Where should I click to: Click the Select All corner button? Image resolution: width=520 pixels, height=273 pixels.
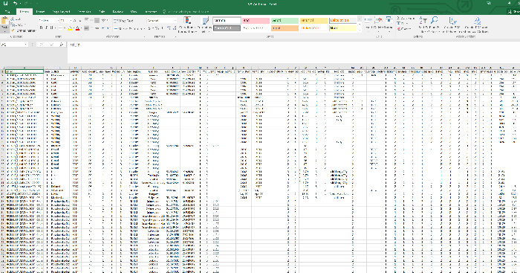point(3,68)
